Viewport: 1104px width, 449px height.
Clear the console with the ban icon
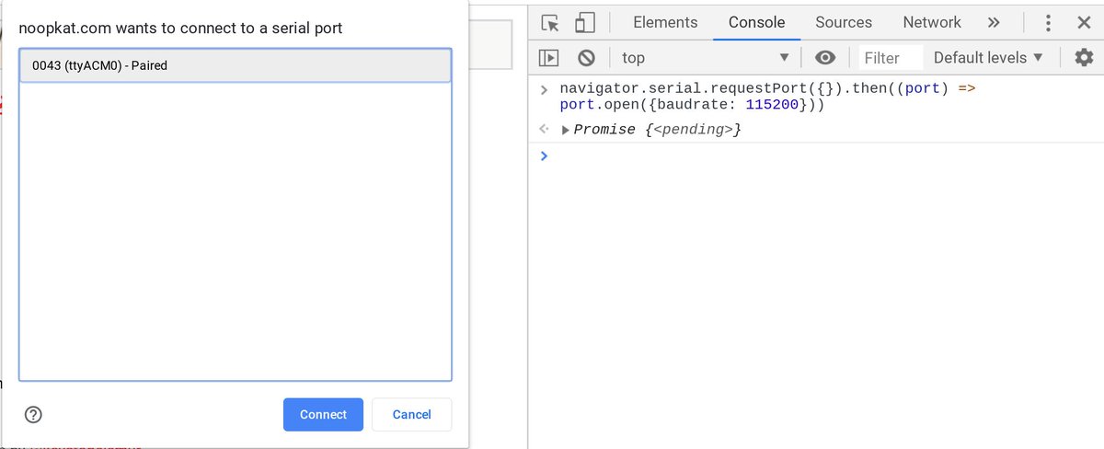point(586,58)
